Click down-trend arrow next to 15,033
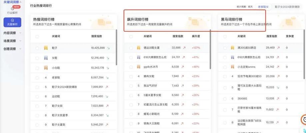 coord(278,87)
